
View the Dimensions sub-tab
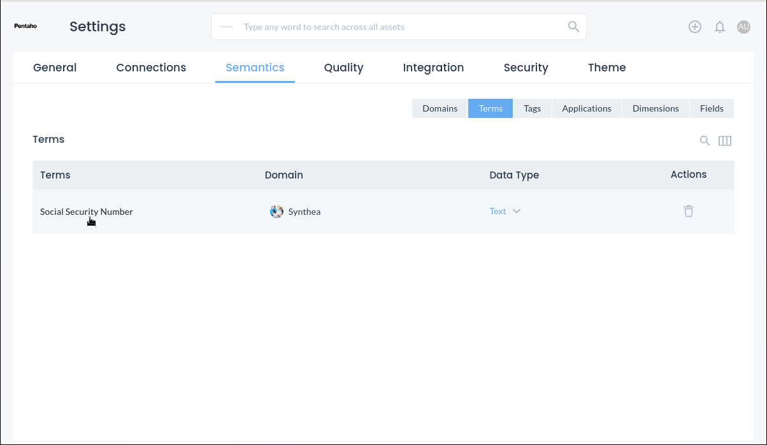656,108
